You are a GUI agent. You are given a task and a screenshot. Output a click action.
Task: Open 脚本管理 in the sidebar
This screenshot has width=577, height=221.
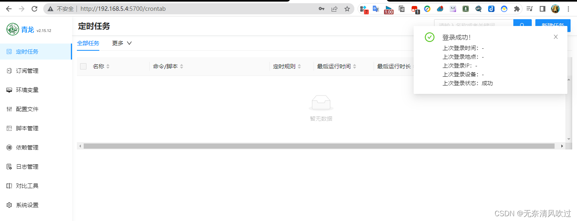[36, 128]
